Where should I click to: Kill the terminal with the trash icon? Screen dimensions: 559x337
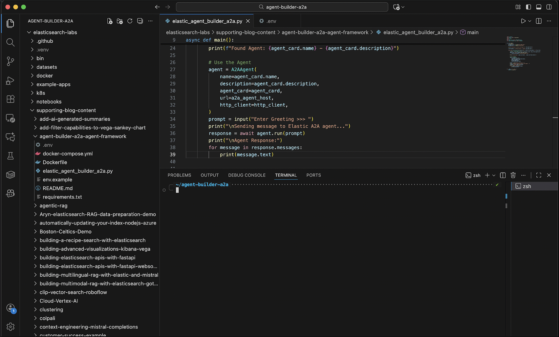[x=513, y=175]
